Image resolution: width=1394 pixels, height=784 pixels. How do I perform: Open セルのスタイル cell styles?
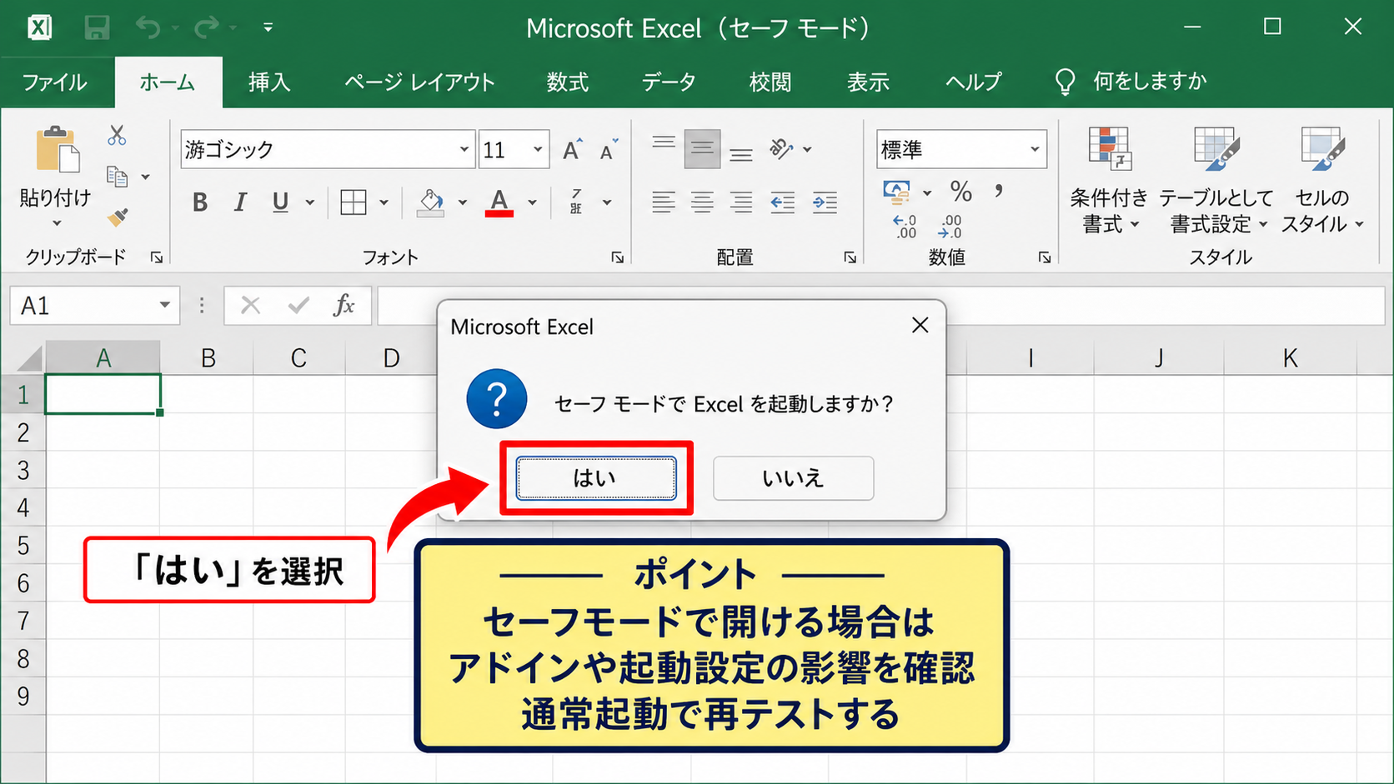1322,181
